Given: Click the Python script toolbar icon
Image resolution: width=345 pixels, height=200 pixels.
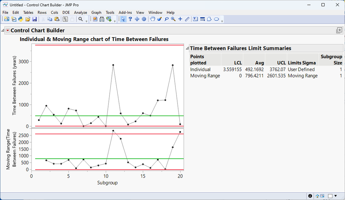Looking at the screenshot, I should coord(21,19).
